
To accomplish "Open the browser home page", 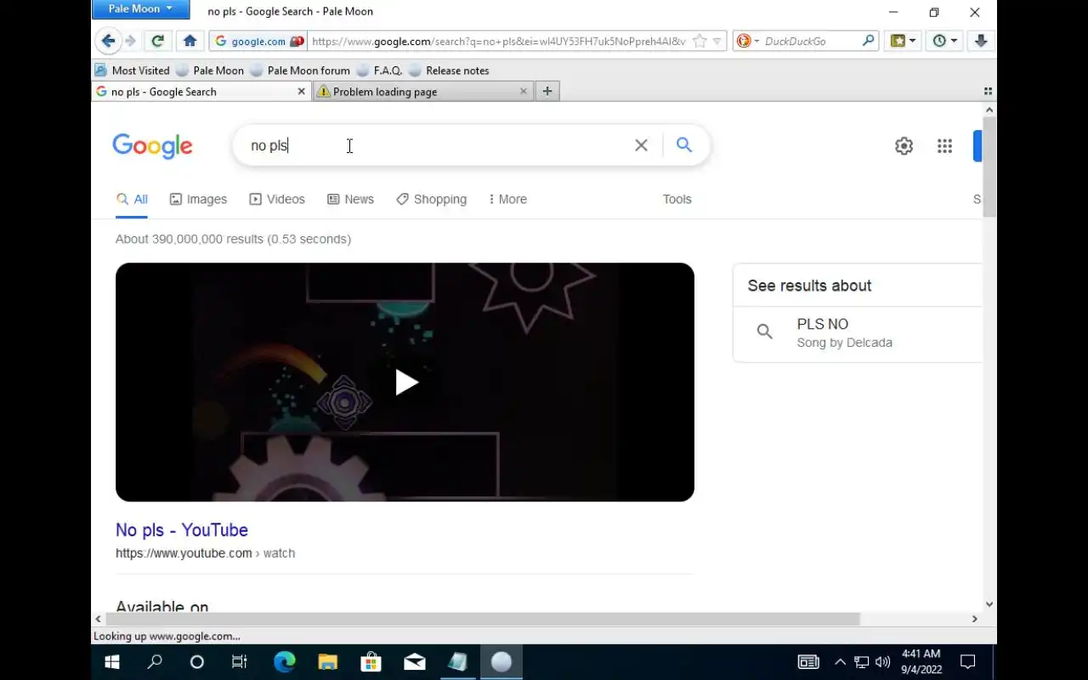I will pyautogui.click(x=190, y=41).
